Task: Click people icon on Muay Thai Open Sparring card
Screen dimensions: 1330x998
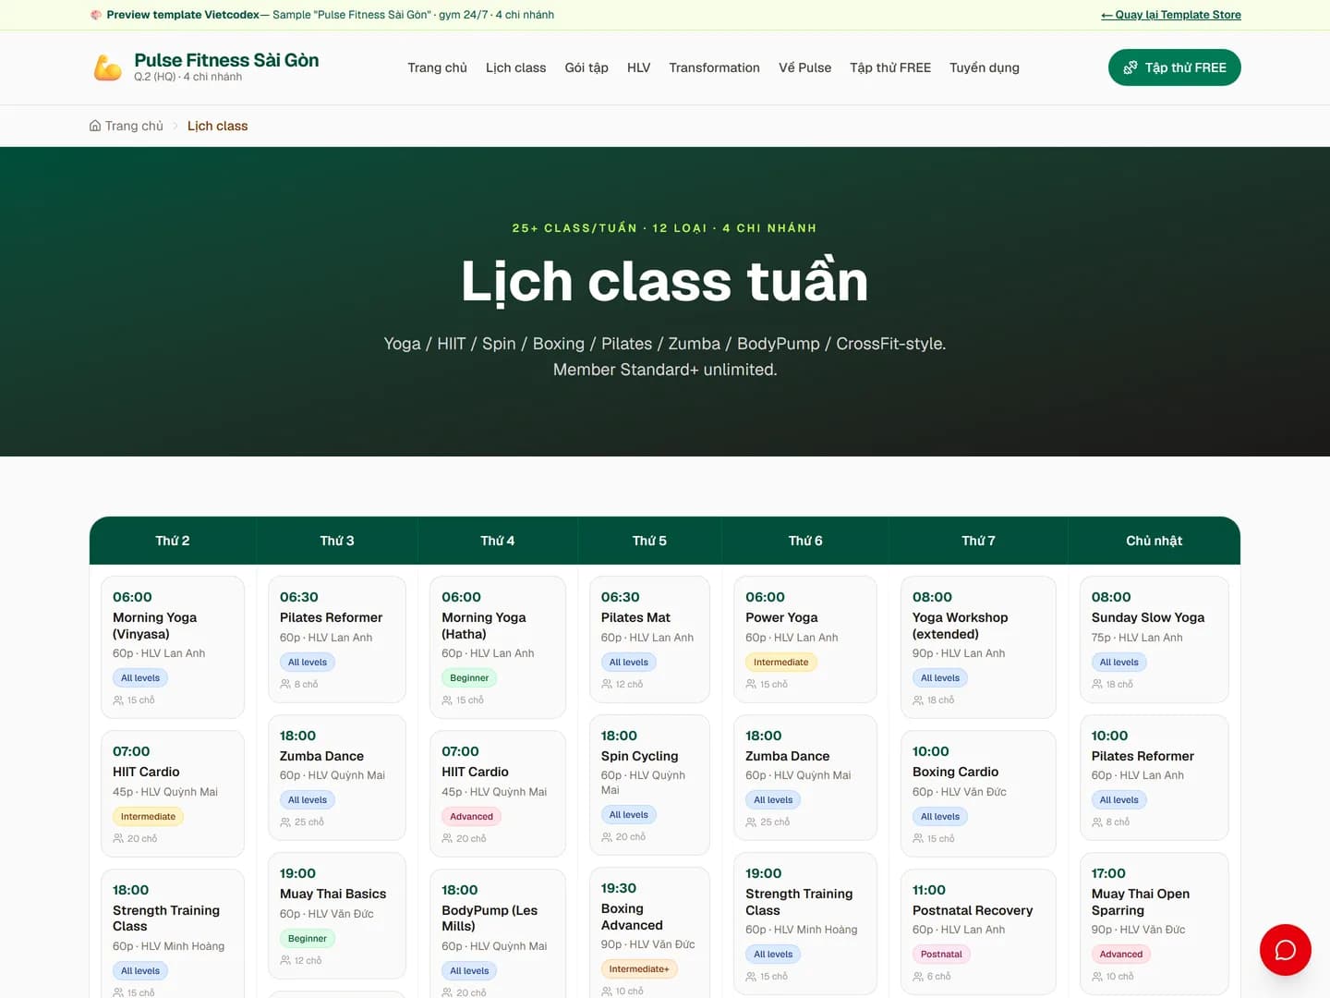Action: coord(1097,977)
